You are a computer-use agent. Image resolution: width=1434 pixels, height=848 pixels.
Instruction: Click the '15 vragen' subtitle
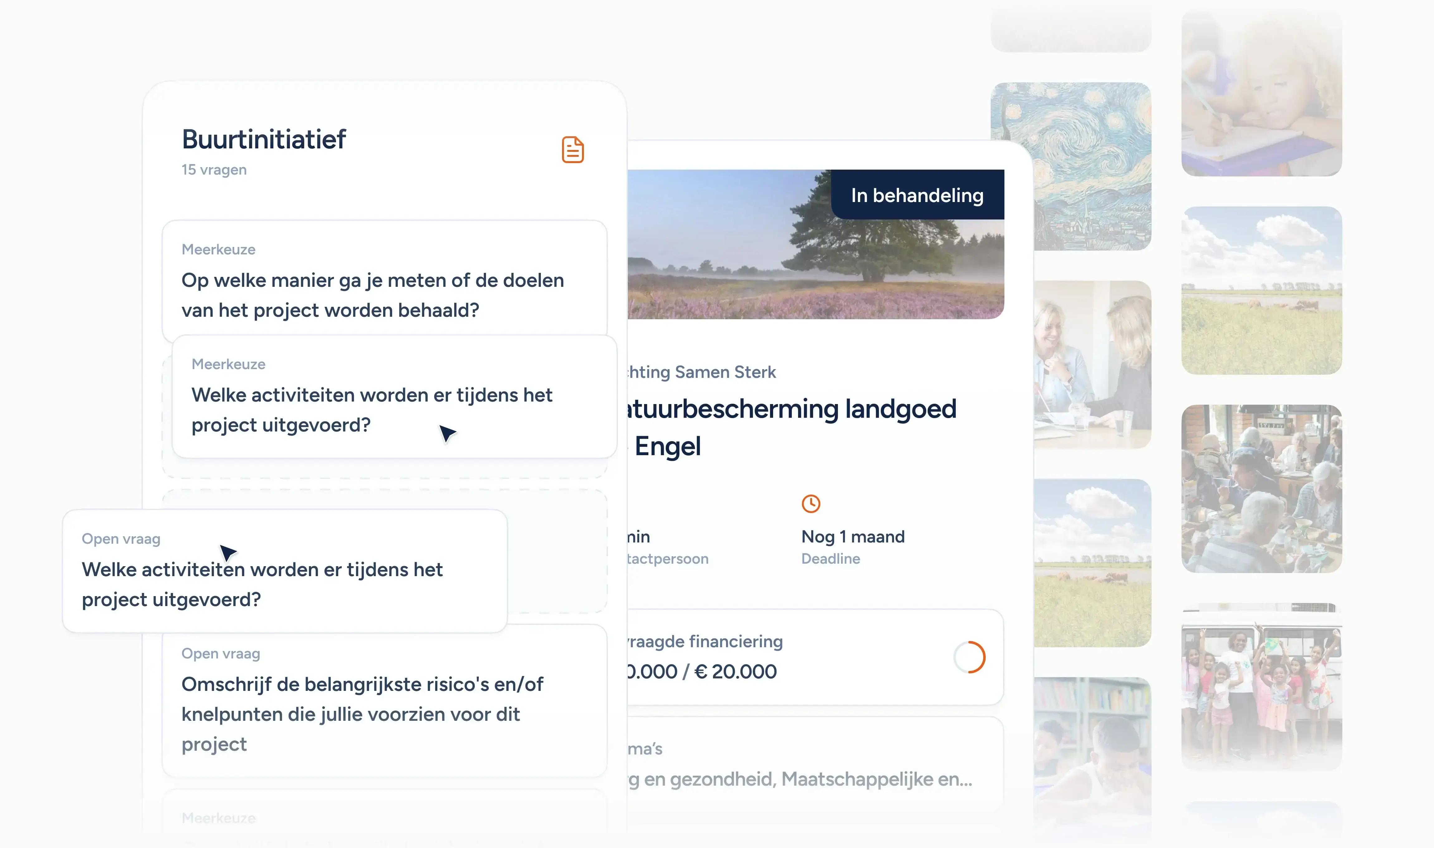tap(214, 170)
